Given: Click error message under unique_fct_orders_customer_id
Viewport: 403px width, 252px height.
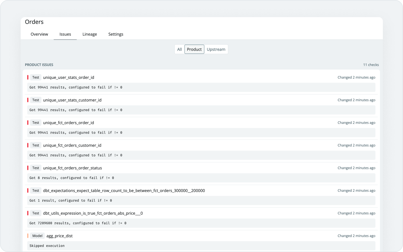Looking at the screenshot, I should point(201,155).
